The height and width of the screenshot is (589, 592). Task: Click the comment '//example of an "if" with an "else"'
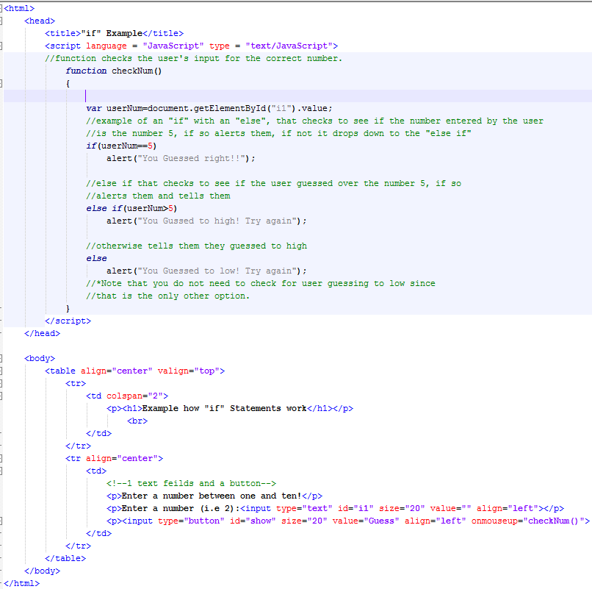tap(315, 121)
